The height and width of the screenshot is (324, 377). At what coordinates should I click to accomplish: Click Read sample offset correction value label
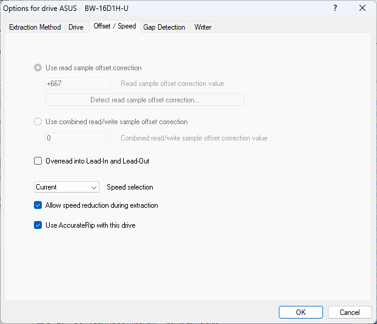click(x=172, y=84)
